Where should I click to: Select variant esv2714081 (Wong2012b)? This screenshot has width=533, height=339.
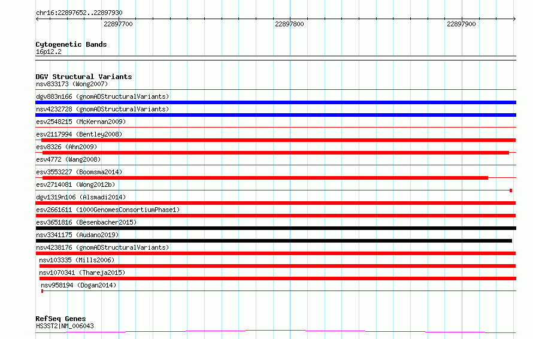pyautogui.click(x=75, y=184)
